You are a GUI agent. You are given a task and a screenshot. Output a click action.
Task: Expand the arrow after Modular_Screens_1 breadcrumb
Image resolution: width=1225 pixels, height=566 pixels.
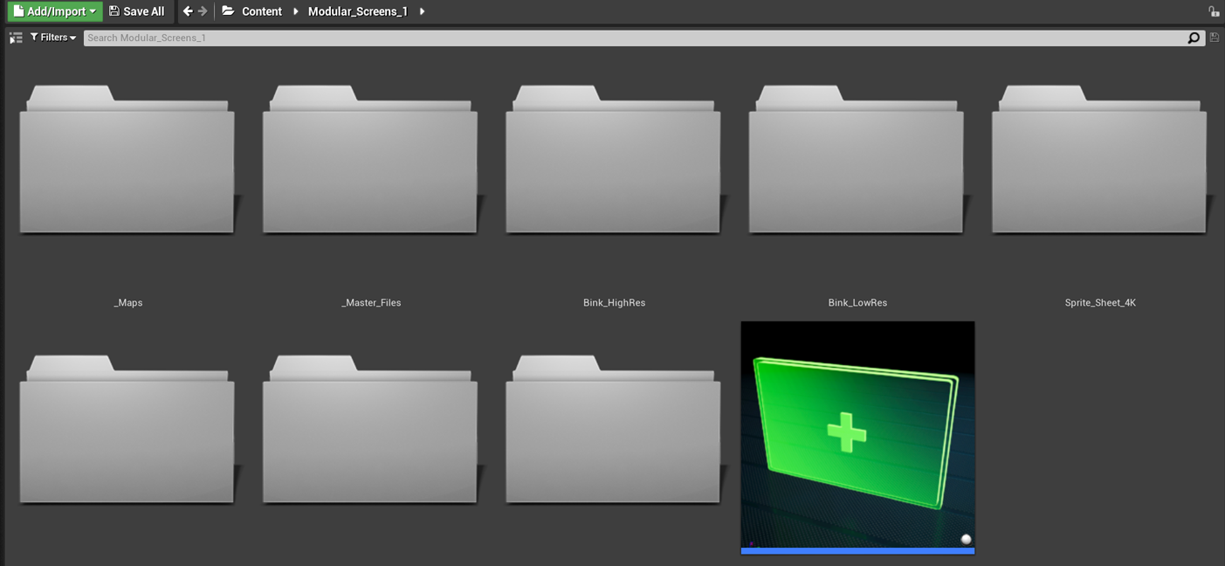tap(422, 11)
